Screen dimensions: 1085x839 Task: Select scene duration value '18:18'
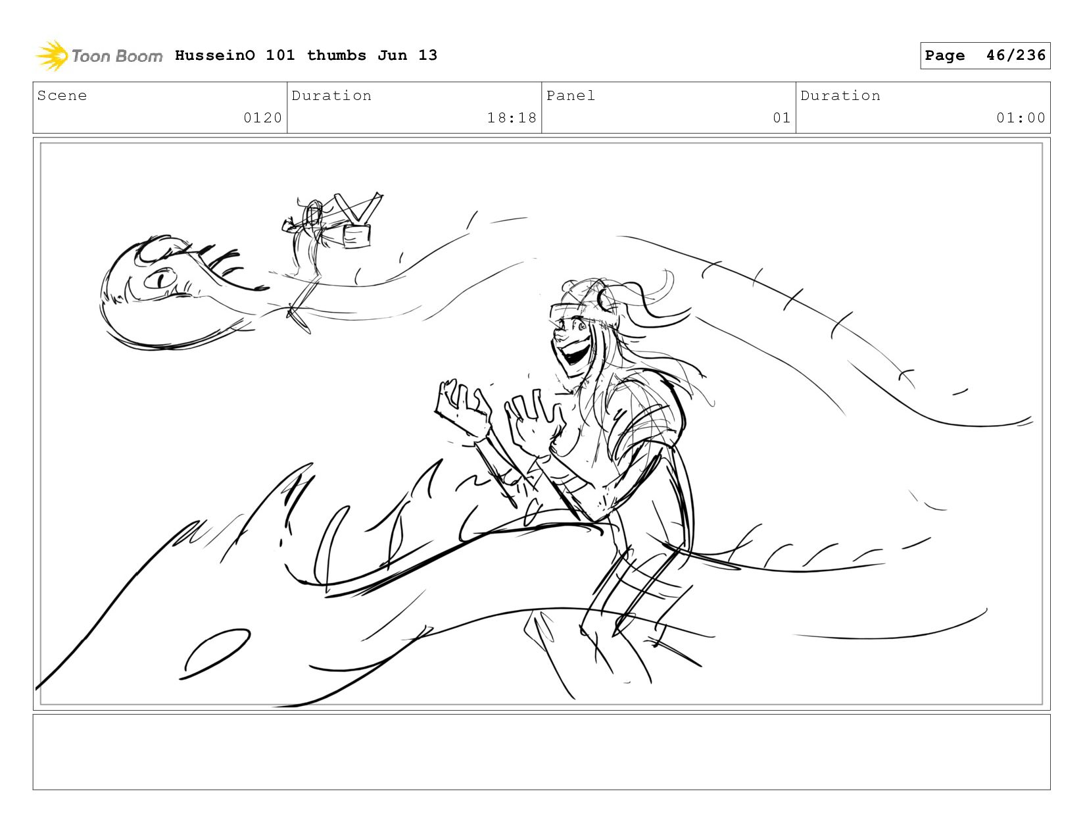512,118
